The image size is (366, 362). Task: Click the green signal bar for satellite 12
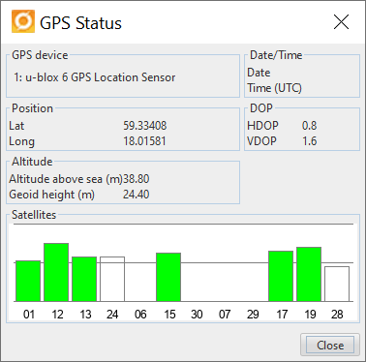click(56, 272)
